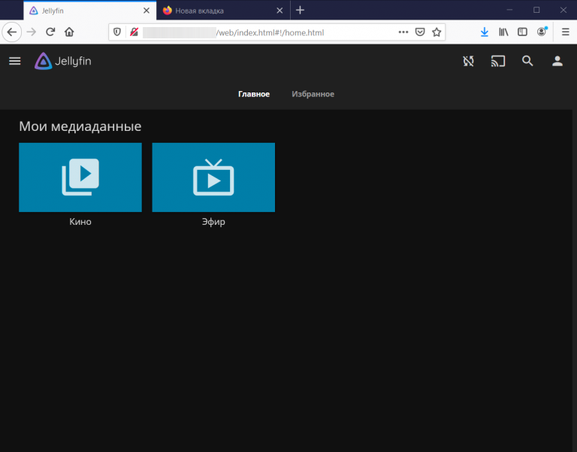This screenshot has width=577, height=452.
Task: Click the Jellyfin logo in header
Action: pos(63,62)
